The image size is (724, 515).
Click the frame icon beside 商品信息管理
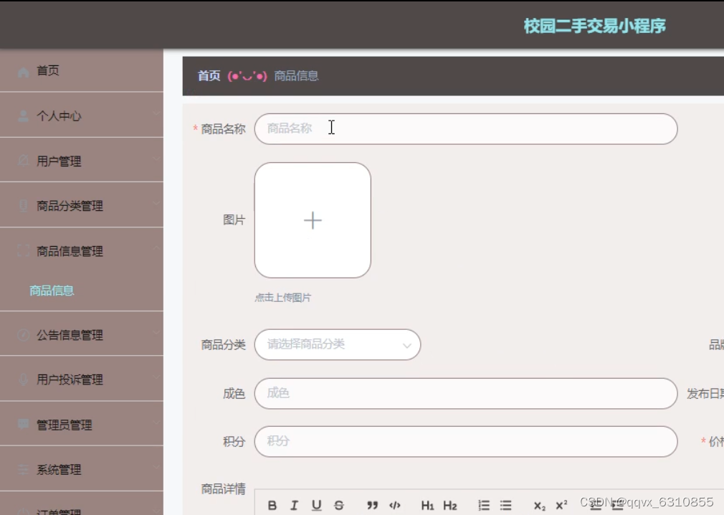coord(23,251)
